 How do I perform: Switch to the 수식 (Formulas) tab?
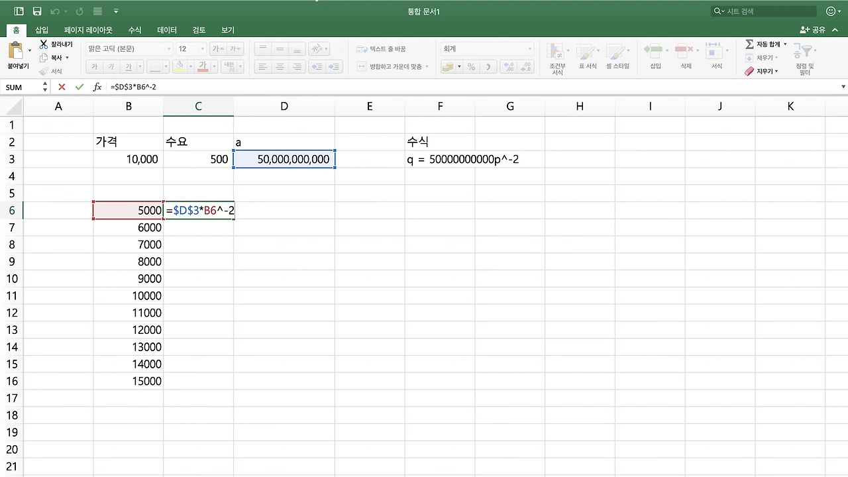[134, 30]
